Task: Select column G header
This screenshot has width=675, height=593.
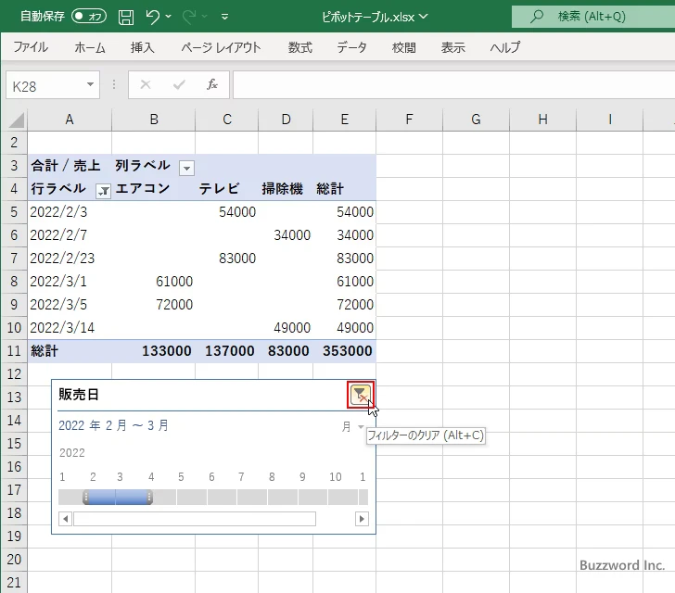Action: [476, 120]
